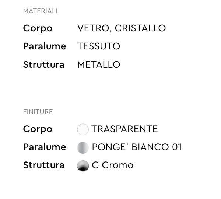The width and height of the screenshot is (221, 199).
Task: Click the FINITURE section heading
Action: (38, 112)
